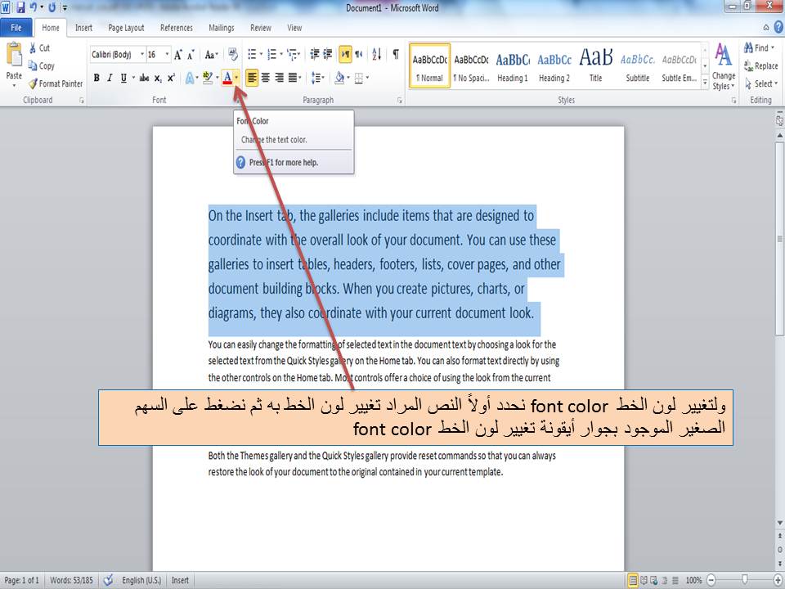This screenshot has width=785, height=589.
Task: Click the Undo arrow in quick access toolbar
Action: point(34,7)
